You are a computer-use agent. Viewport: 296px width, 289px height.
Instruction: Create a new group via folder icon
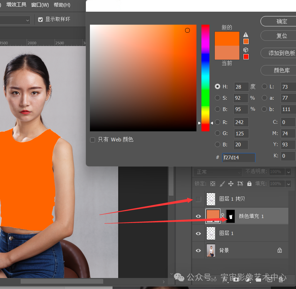point(258,279)
